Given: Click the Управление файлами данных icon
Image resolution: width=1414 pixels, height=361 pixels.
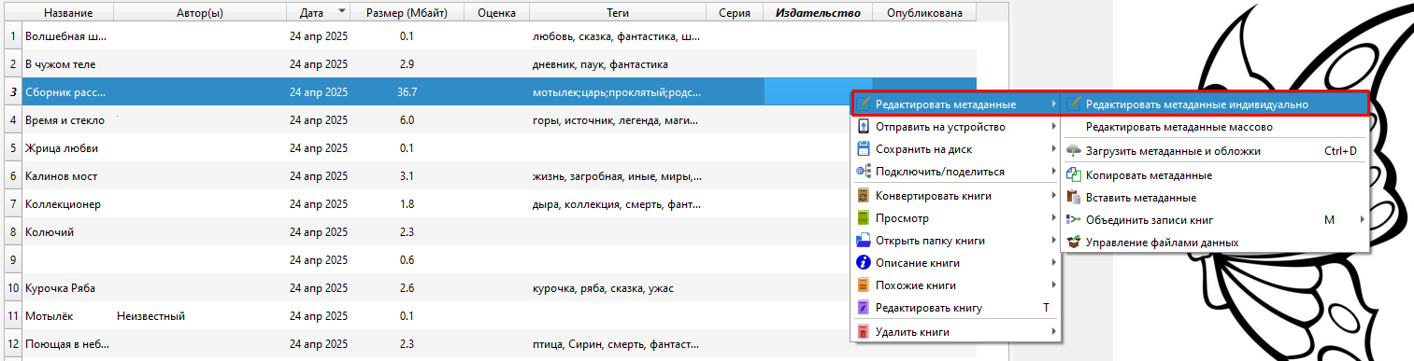Looking at the screenshot, I should [1074, 242].
